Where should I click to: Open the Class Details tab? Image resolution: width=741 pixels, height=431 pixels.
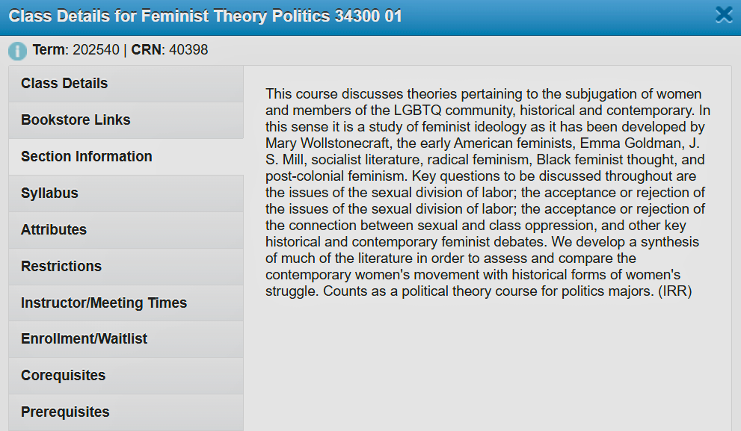click(x=126, y=84)
